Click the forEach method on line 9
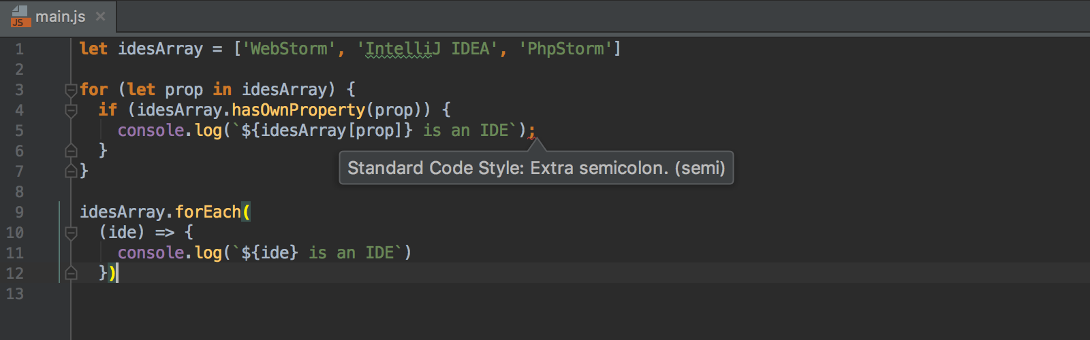 click(x=208, y=212)
